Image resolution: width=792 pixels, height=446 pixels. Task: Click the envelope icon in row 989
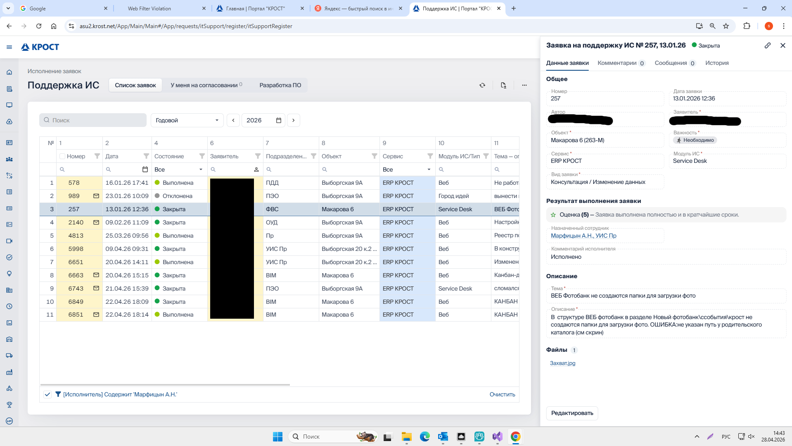tap(96, 196)
